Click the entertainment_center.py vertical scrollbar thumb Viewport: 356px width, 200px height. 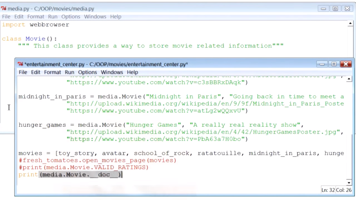(349, 157)
